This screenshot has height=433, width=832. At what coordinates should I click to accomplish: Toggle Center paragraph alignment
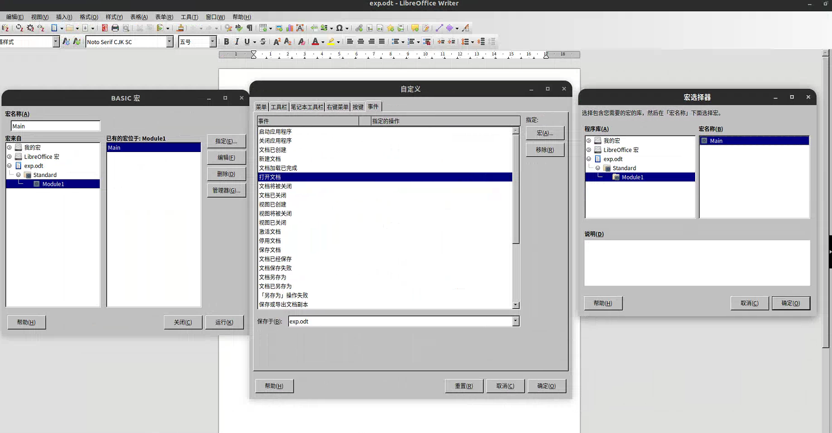pos(361,42)
